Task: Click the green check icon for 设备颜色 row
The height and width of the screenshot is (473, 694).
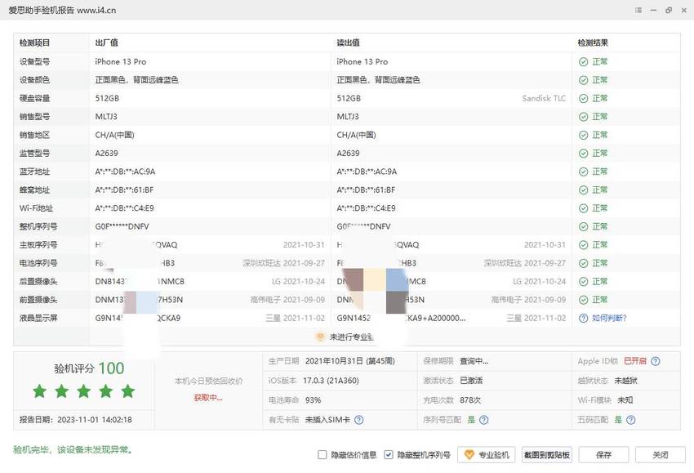Action: 583,80
